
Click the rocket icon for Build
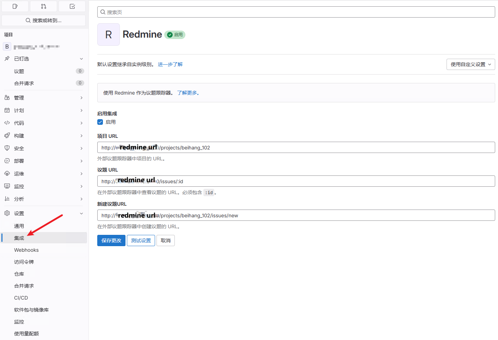(x=7, y=136)
